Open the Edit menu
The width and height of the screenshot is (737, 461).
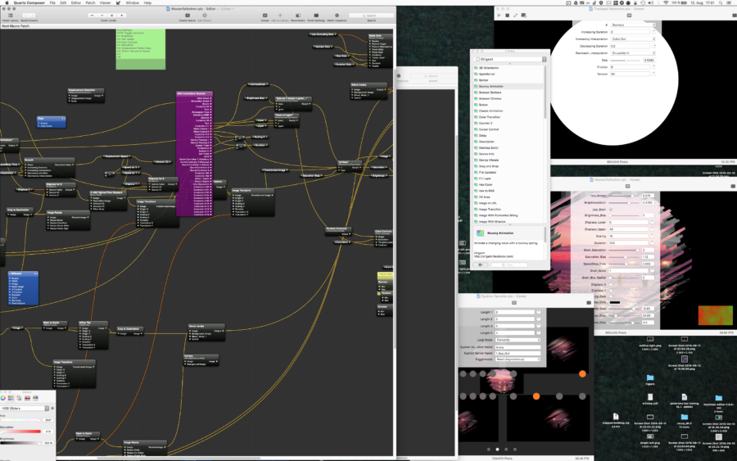pos(63,2)
